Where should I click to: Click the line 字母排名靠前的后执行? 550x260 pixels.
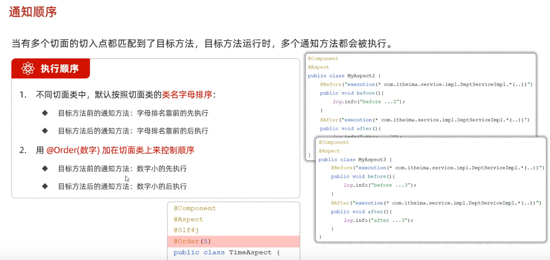[133, 131]
